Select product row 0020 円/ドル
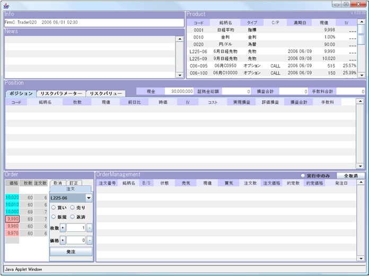 tap(272, 44)
